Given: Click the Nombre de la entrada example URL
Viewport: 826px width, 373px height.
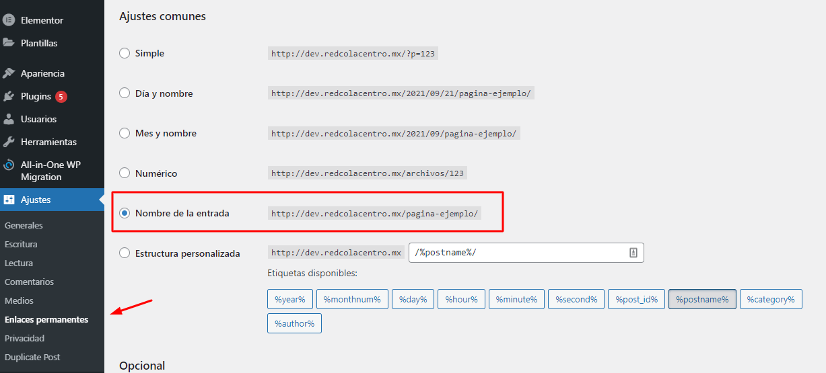Looking at the screenshot, I should pos(374,214).
